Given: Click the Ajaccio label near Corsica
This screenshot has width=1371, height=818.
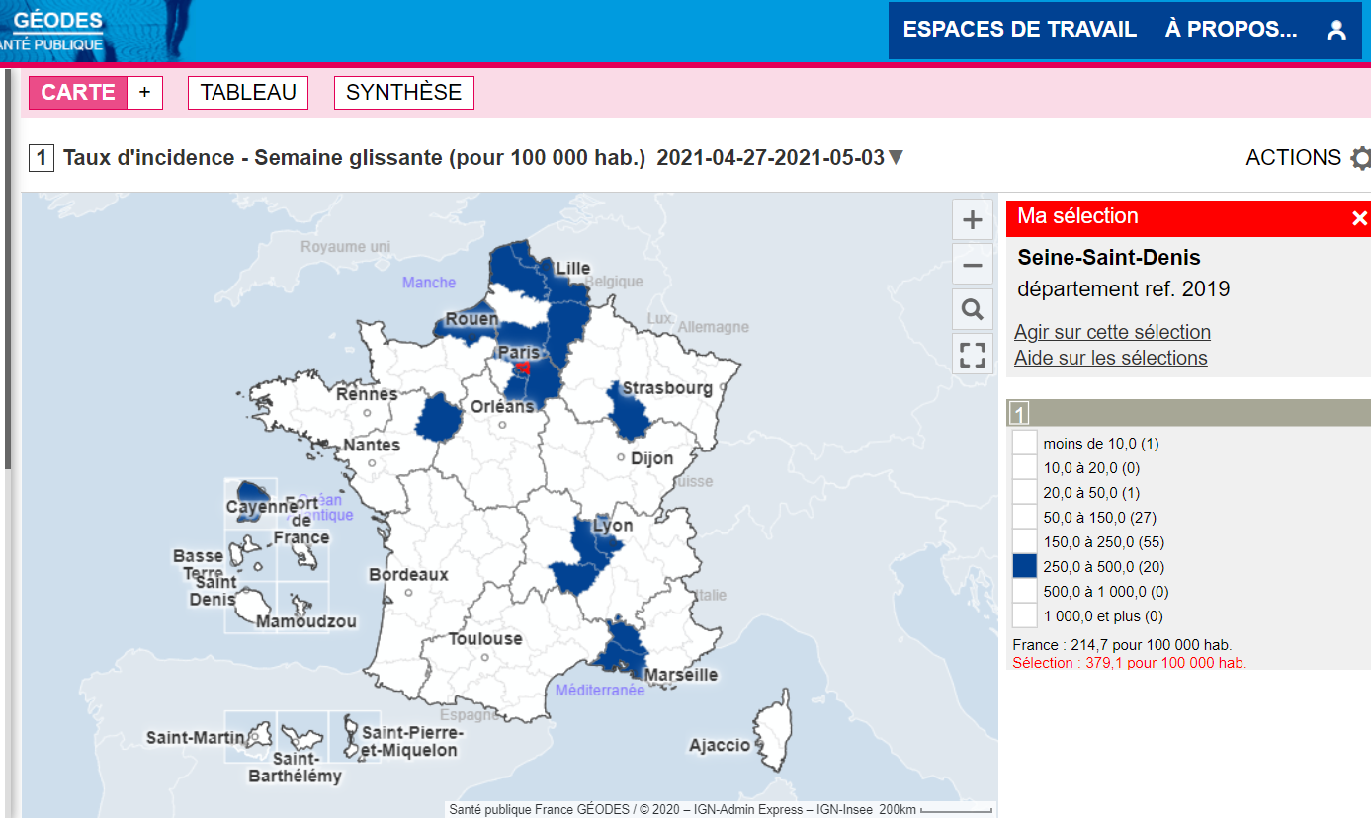Looking at the screenshot, I should [x=720, y=745].
